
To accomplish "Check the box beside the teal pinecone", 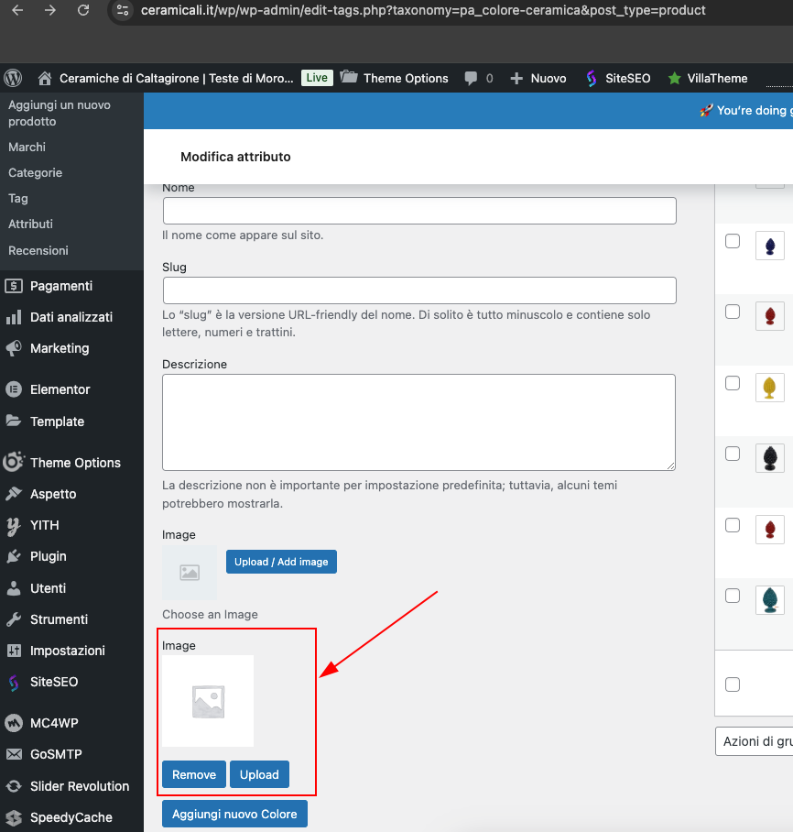I will 733,596.
